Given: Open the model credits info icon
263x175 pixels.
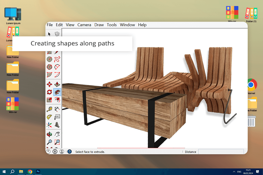Looking at the screenshot, I should [55, 151].
